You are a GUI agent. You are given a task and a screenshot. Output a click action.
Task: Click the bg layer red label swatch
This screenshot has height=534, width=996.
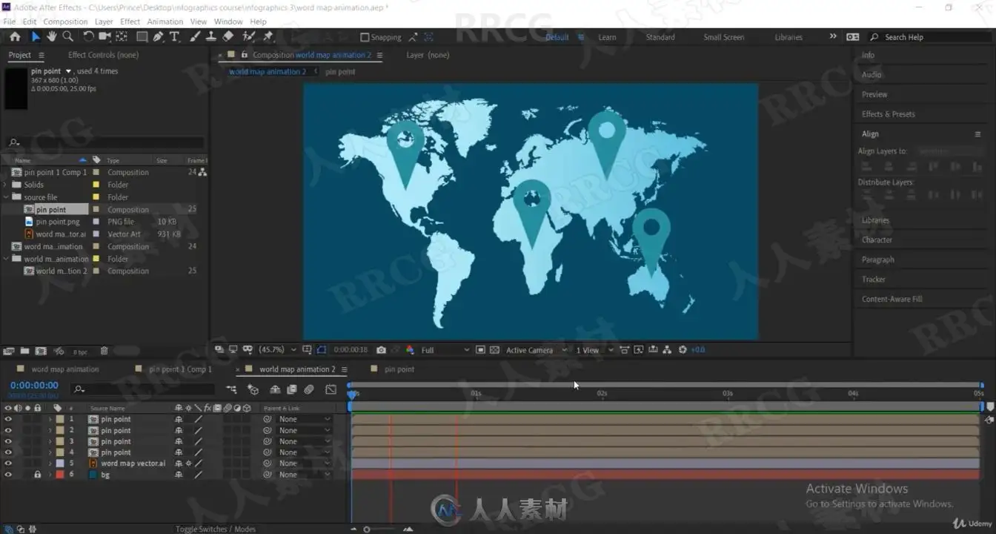click(60, 475)
